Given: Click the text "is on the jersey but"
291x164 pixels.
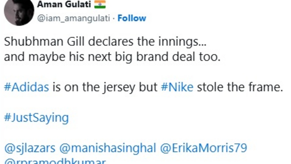Looking at the screenshot, I should pos(105,87).
